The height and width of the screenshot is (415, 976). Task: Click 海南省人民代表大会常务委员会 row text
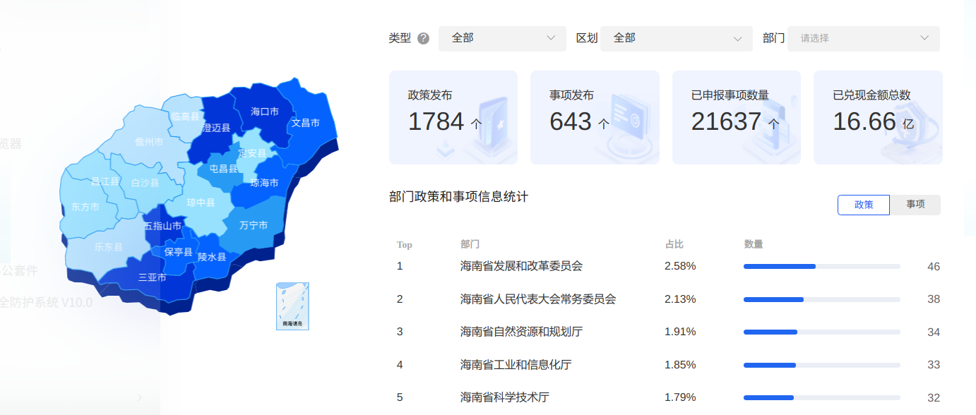click(x=538, y=299)
